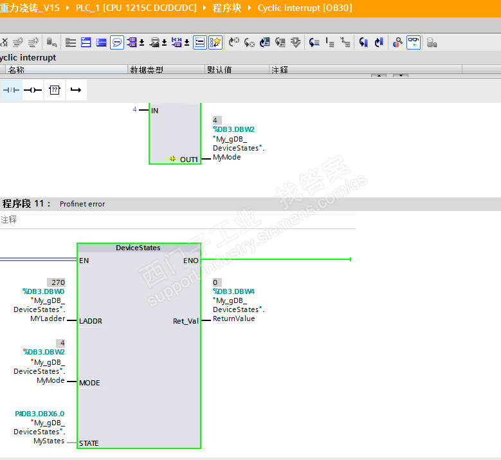The image size is (501, 460).
Task: Select pointer P#DB3.DBX6.0 at STATE
Action: pos(40,414)
